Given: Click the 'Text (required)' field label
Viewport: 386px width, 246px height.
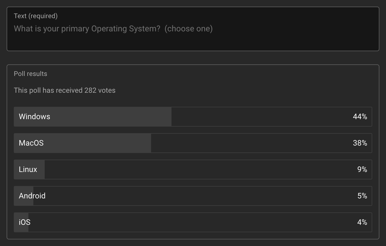Looking at the screenshot, I should [36, 16].
